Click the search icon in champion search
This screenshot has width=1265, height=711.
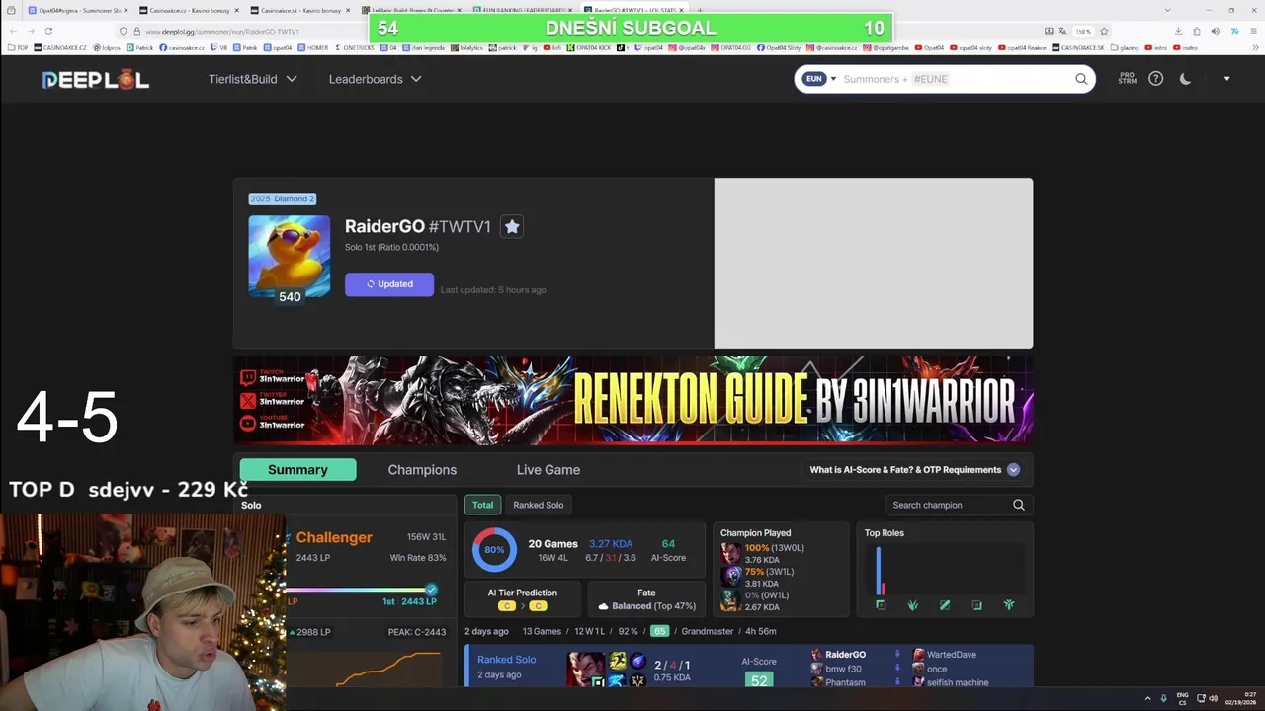[x=1019, y=505]
